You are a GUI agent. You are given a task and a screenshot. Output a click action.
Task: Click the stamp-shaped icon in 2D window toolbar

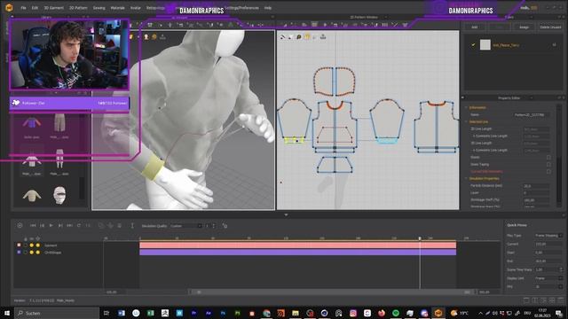(x=323, y=36)
